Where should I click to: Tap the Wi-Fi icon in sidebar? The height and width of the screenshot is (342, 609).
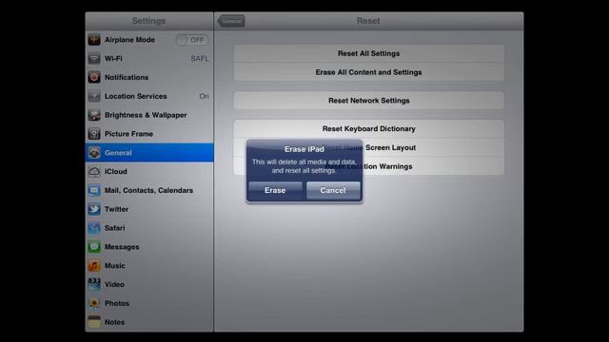tap(94, 59)
